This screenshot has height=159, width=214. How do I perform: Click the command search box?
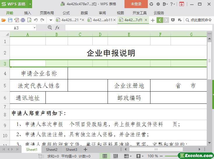pos(199,20)
